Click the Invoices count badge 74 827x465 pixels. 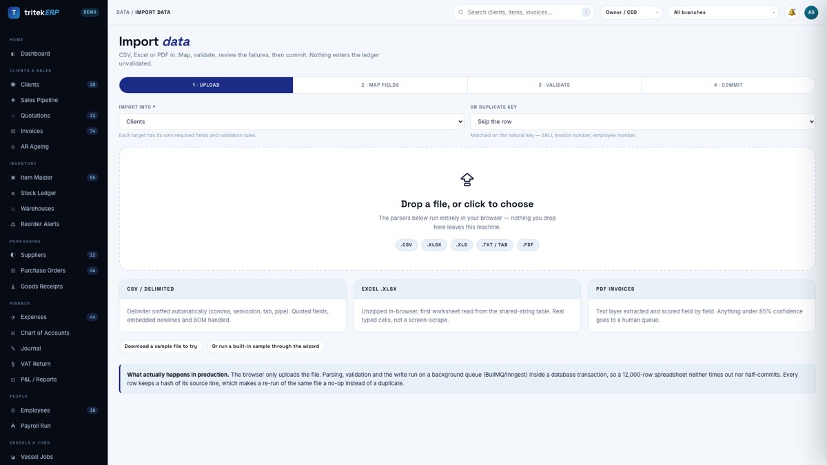(x=92, y=131)
